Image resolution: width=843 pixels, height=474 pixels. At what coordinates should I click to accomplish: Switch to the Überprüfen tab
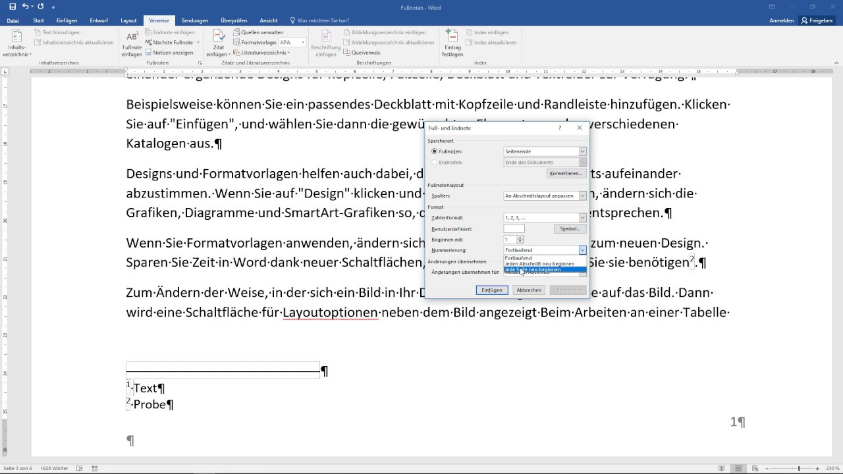(234, 20)
